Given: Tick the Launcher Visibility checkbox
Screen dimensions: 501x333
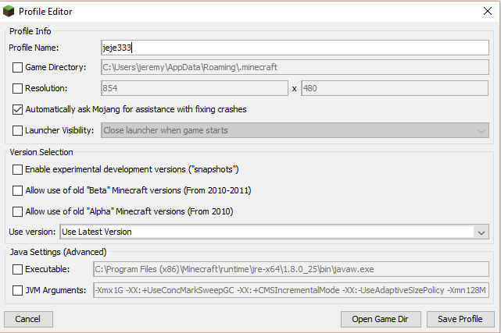Looking at the screenshot, I should coord(17,131).
